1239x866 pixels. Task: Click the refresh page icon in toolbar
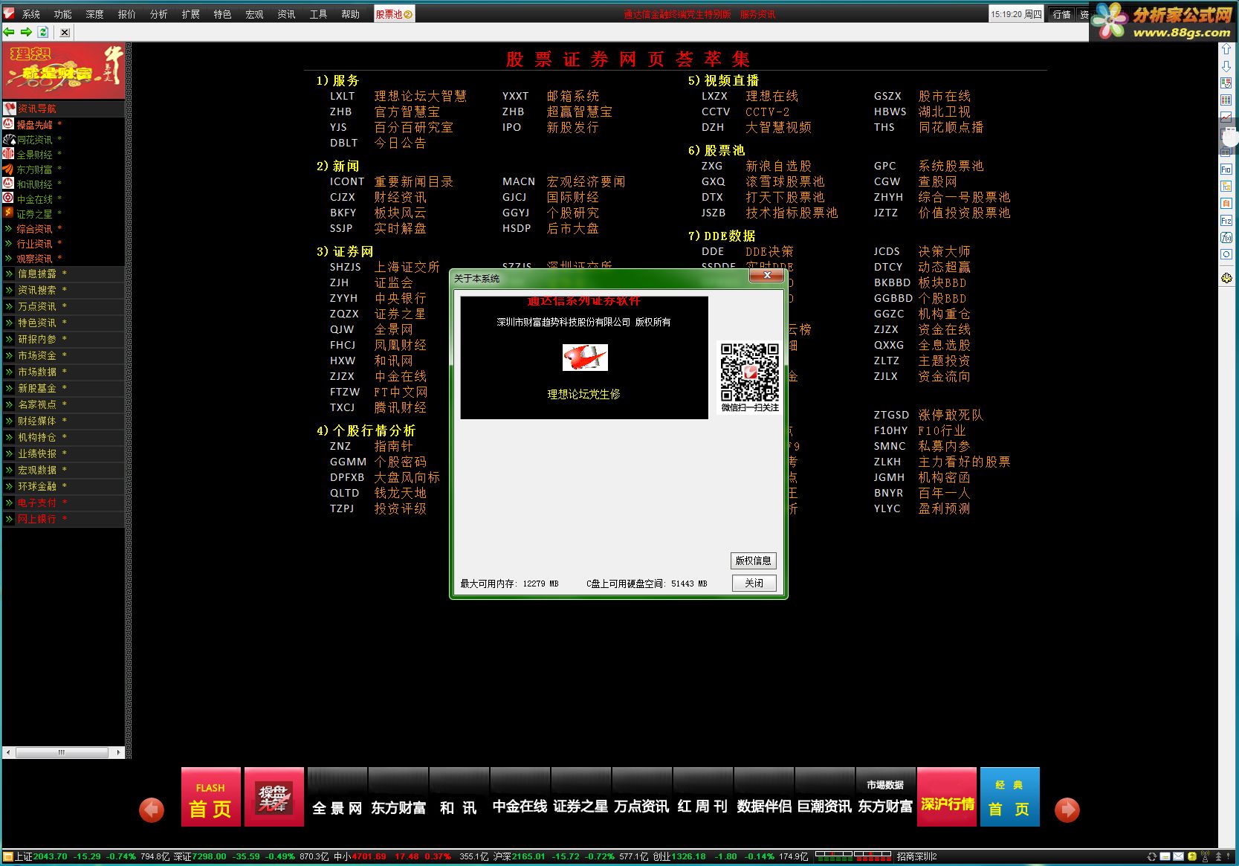43,32
